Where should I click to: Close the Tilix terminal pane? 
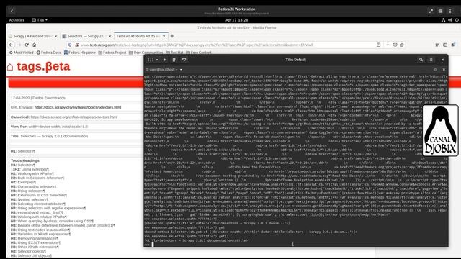pyautogui.click(x=444, y=70)
